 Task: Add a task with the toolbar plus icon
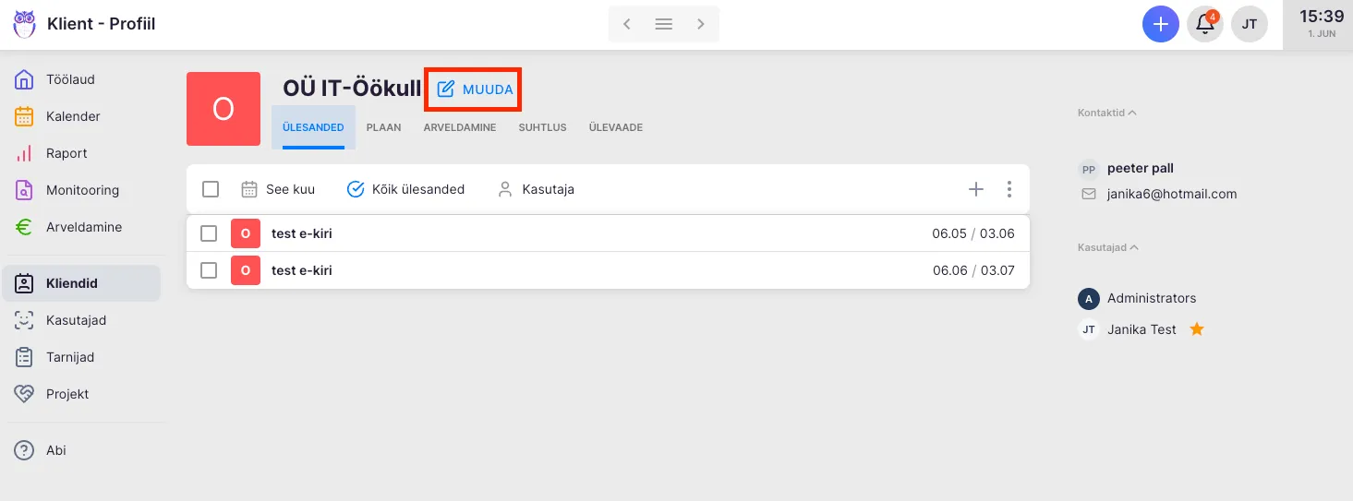coord(975,189)
